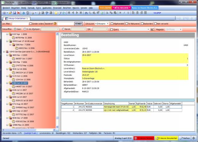This screenshot has width=198, height=142.
Task: Tick the Afgehandeld checkbox
Action: point(112,24)
